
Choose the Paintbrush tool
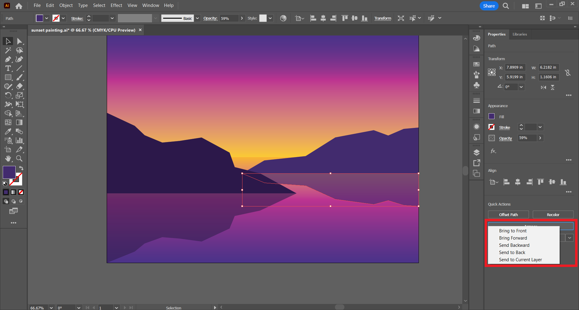tap(20, 77)
